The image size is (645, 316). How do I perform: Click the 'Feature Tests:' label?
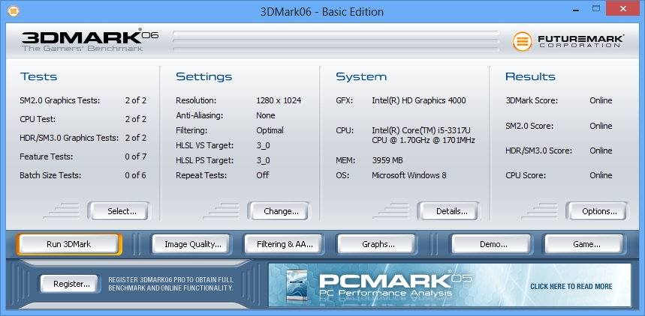click(47, 157)
